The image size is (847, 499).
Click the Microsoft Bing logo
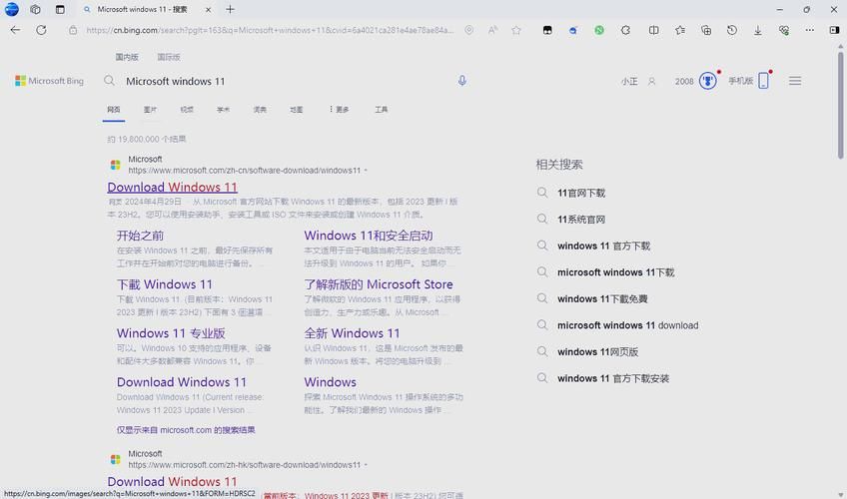pyautogui.click(x=49, y=81)
